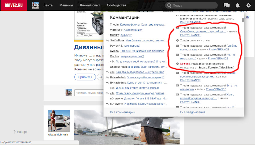This screenshot has width=255, height=145.
Task: Click the temko44 user link
Action: coord(201,19)
